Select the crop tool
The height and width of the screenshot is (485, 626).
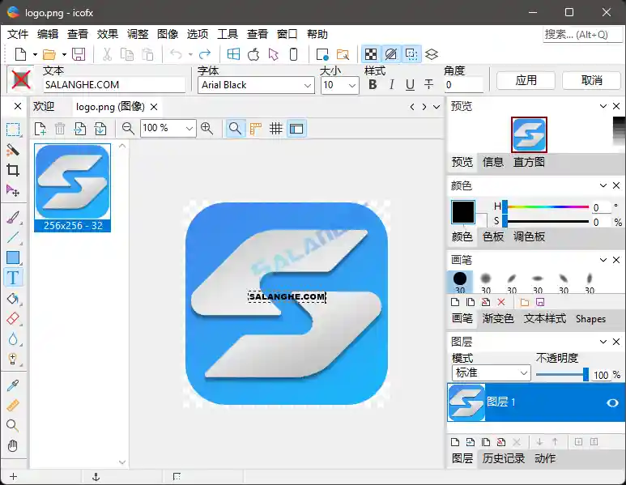[x=13, y=170]
